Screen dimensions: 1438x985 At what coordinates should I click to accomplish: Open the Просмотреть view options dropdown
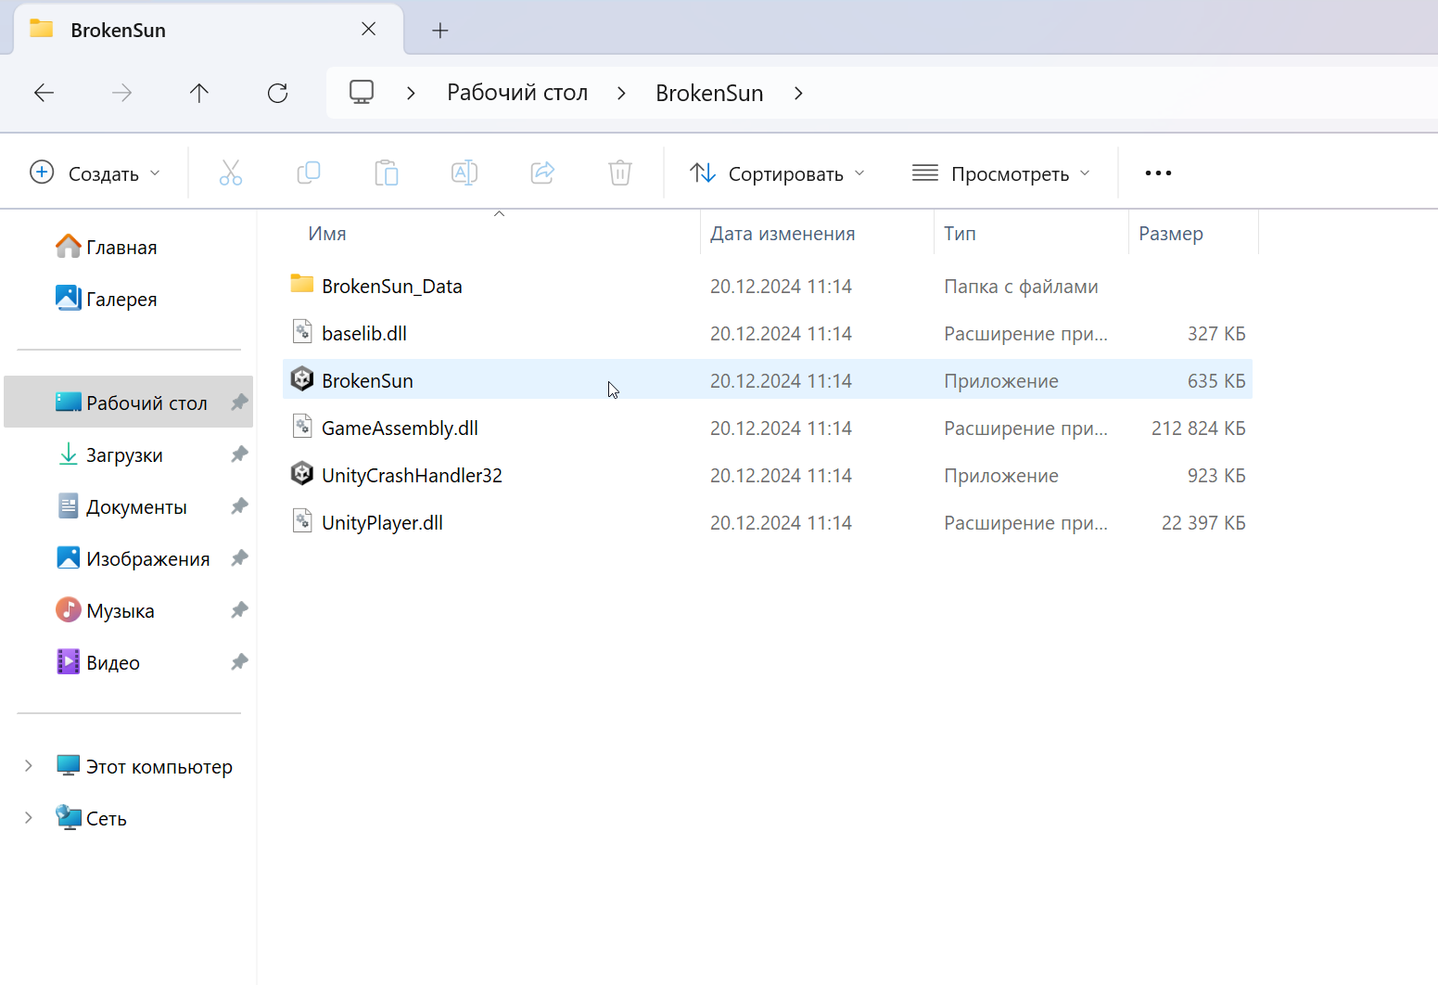pyautogui.click(x=1001, y=173)
